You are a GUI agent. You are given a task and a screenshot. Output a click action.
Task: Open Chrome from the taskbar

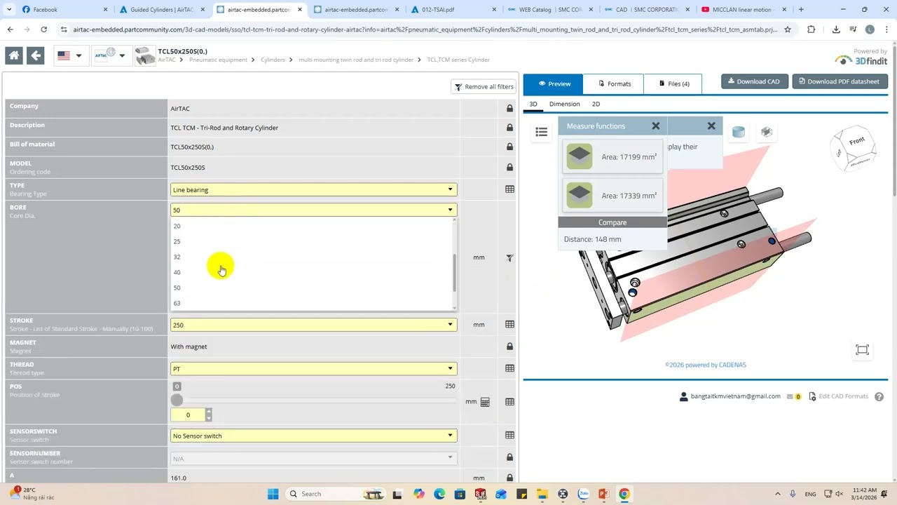624,494
